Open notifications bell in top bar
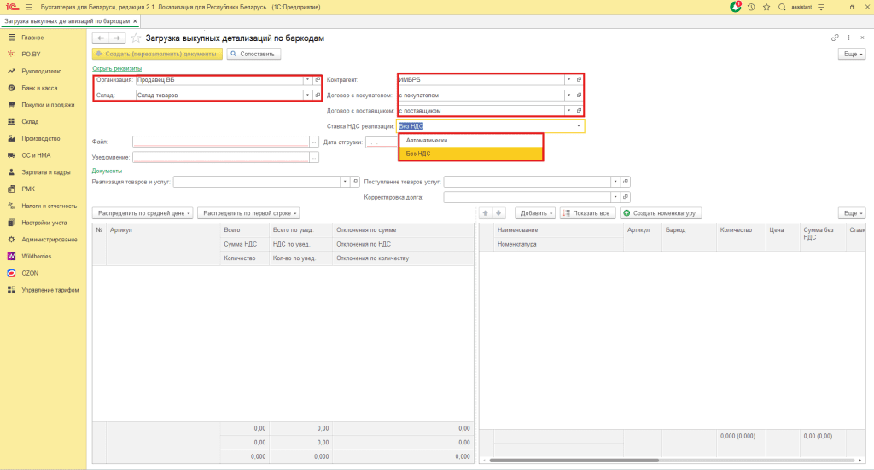 [x=736, y=7]
